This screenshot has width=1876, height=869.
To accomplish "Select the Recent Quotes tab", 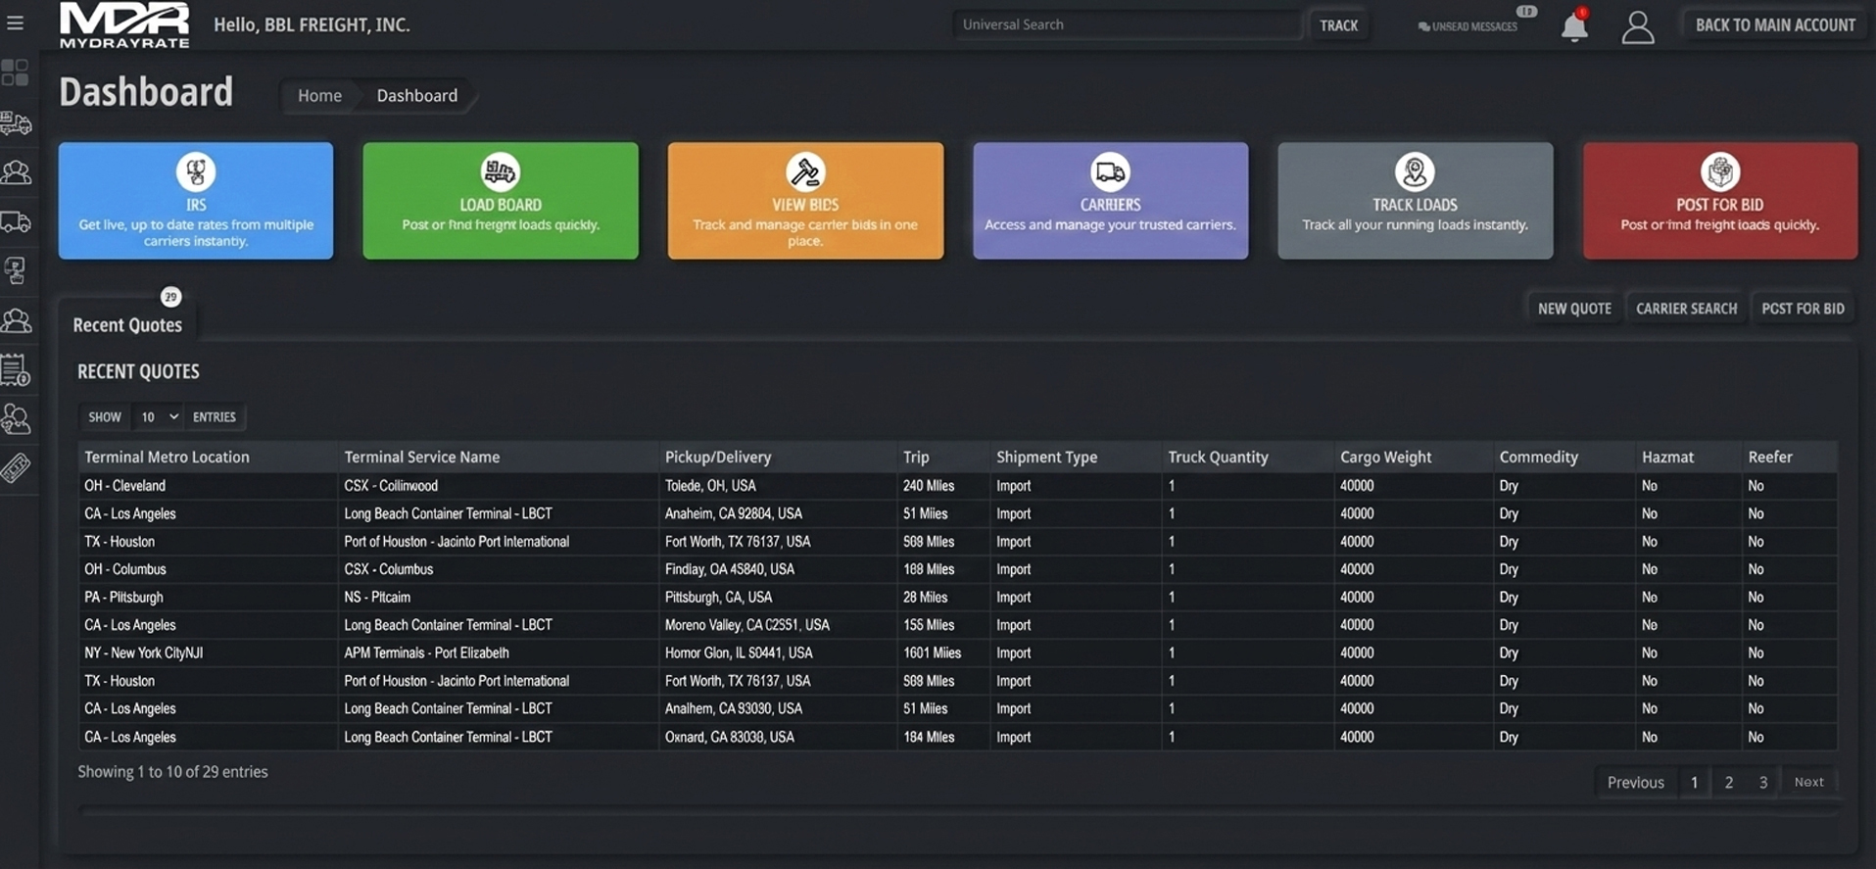I will (127, 325).
